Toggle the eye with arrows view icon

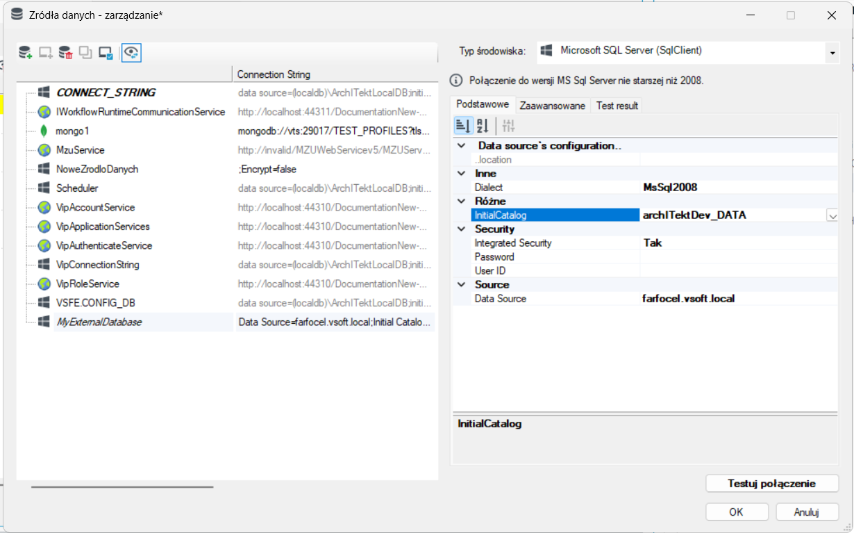coord(131,52)
